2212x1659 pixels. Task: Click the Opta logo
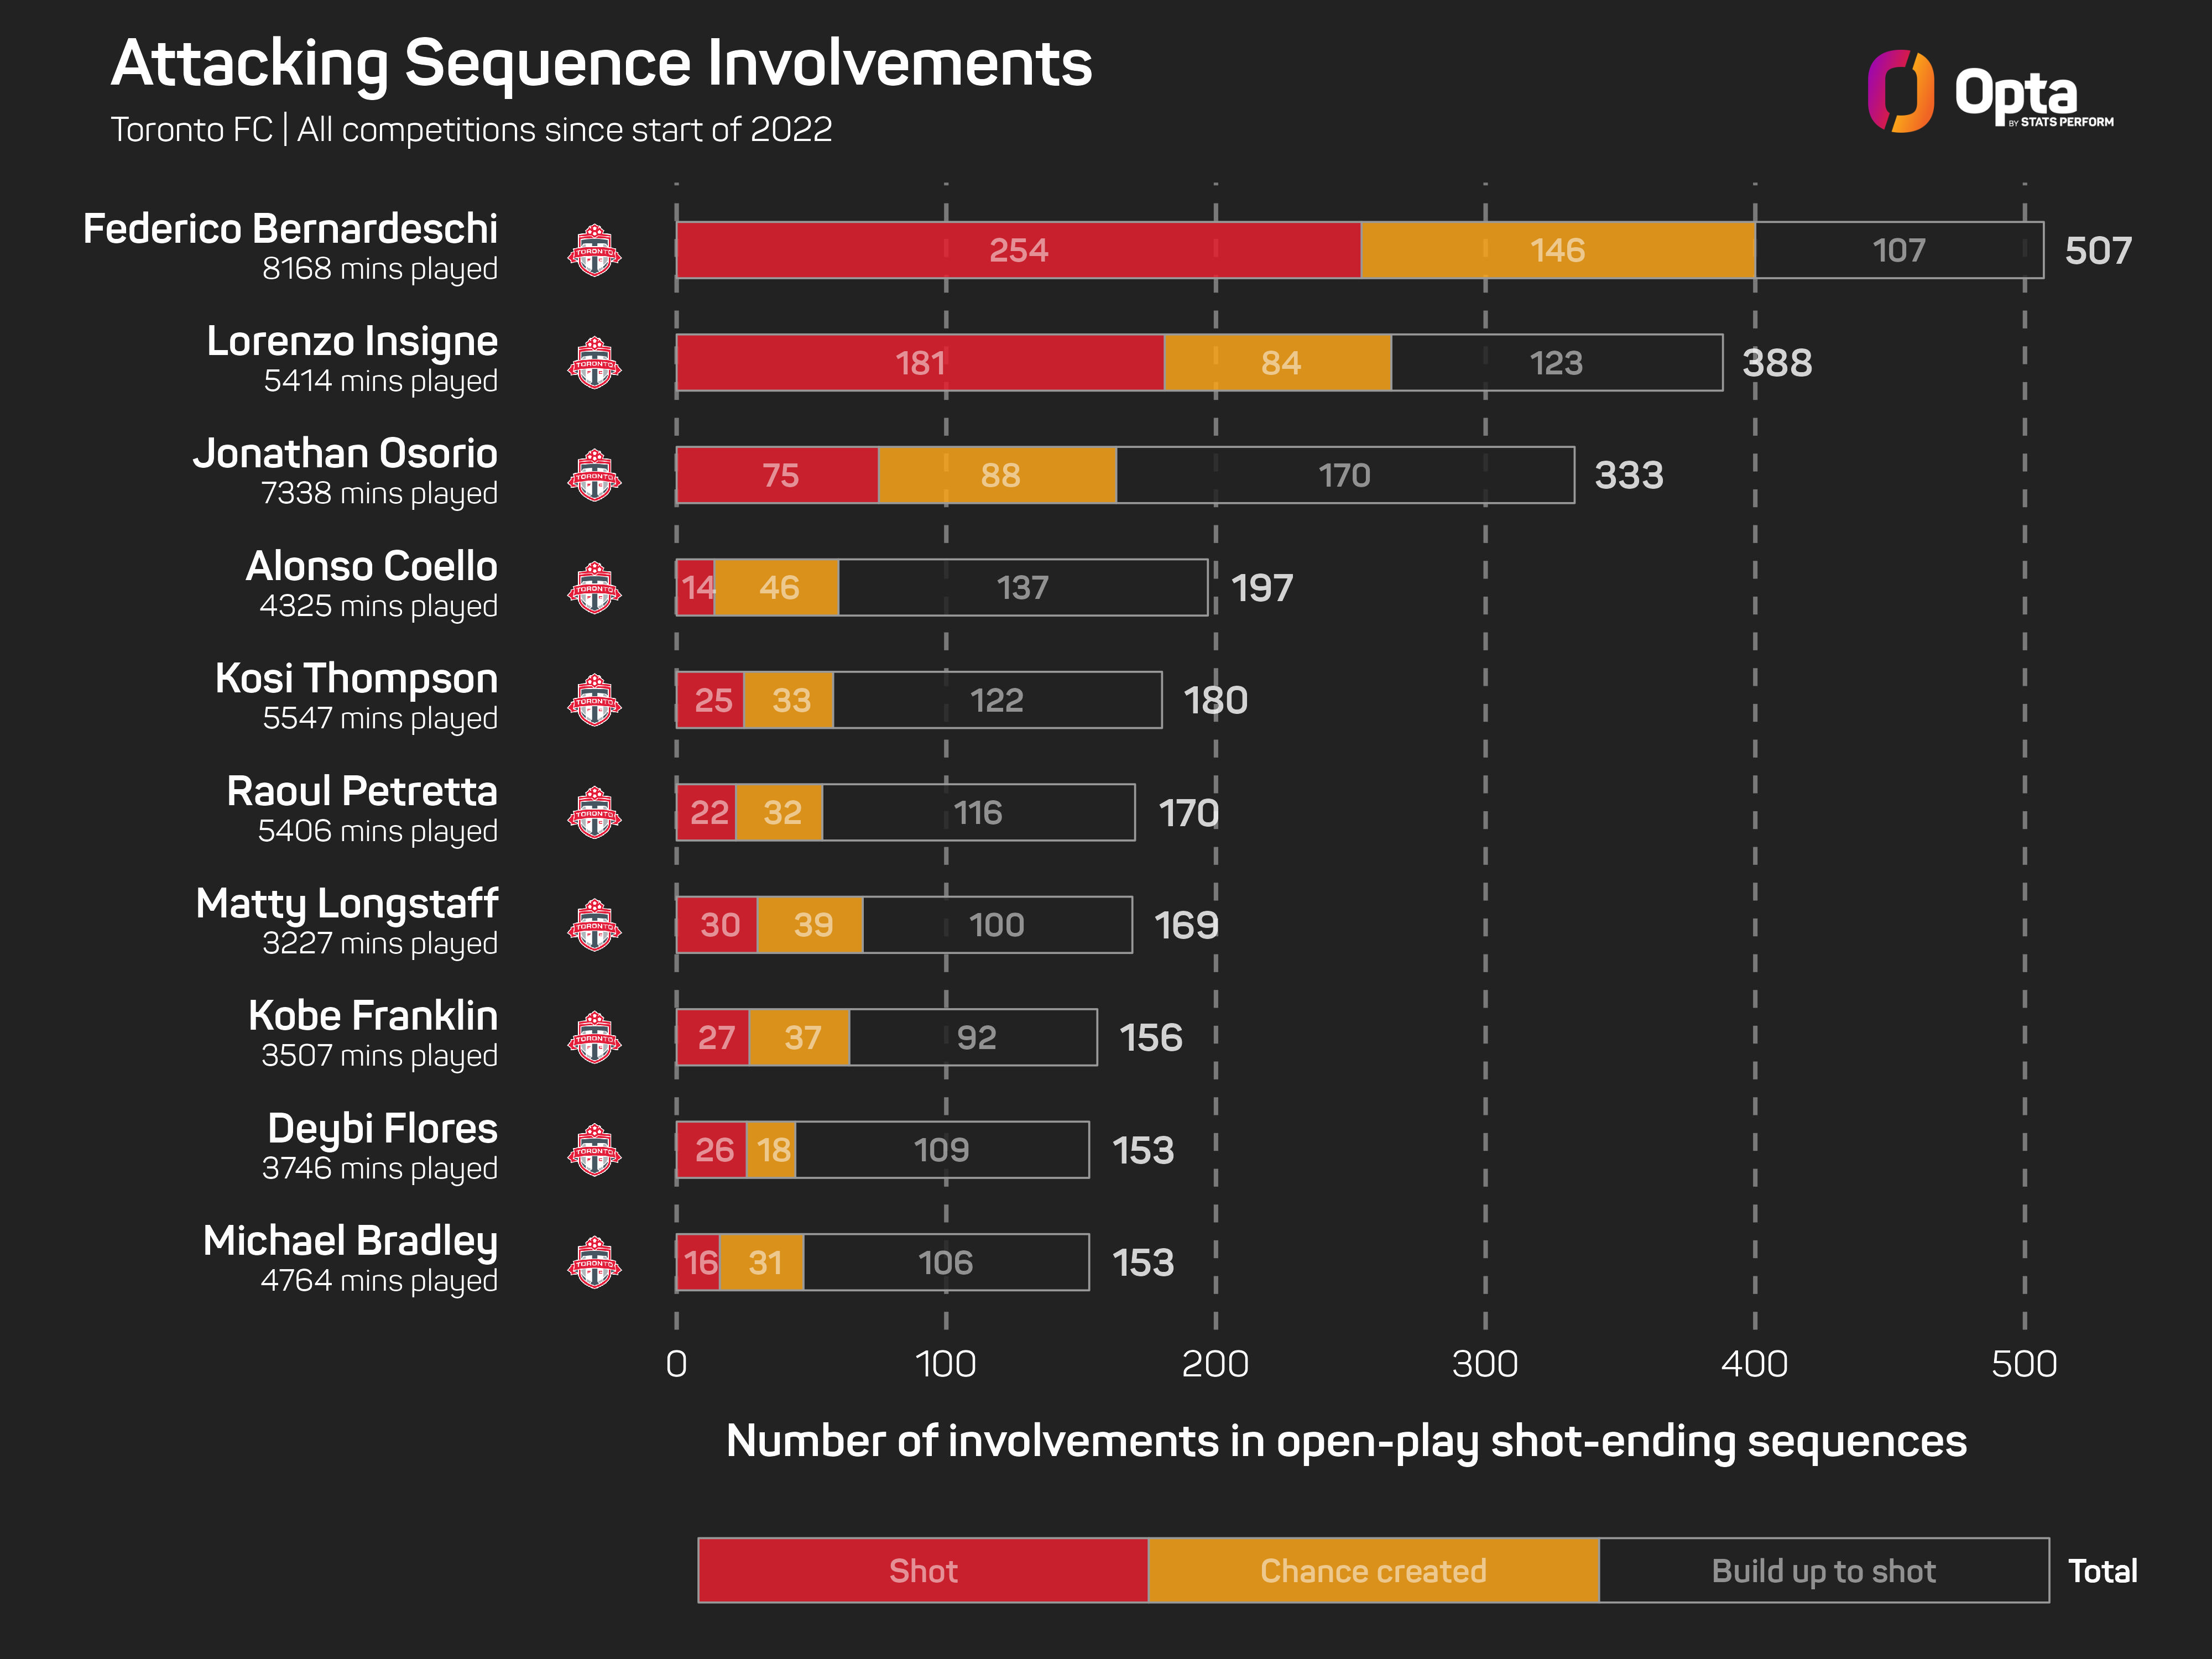pyautogui.click(x=1989, y=92)
